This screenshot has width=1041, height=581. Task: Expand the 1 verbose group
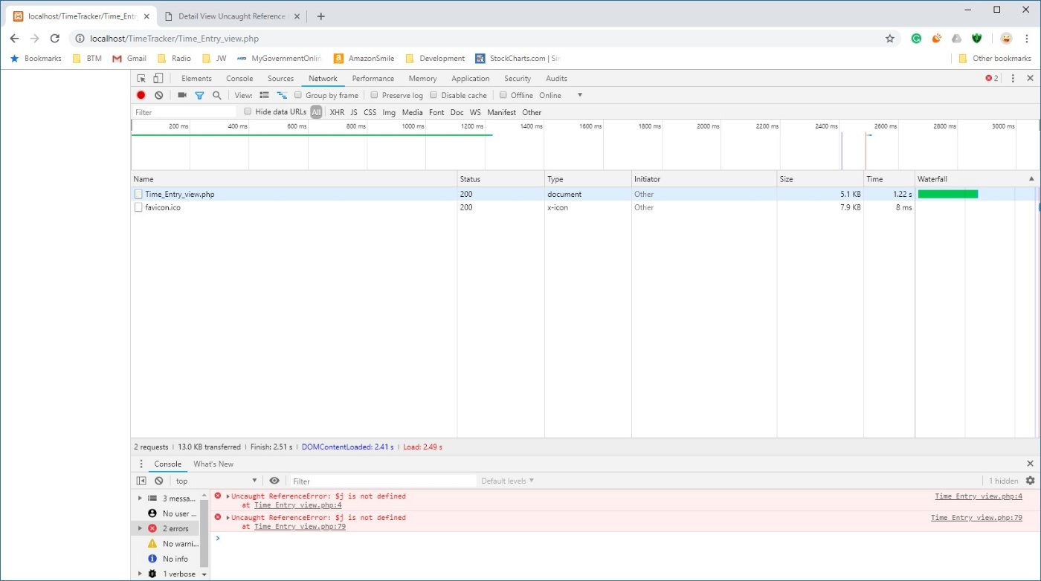pyautogui.click(x=140, y=574)
